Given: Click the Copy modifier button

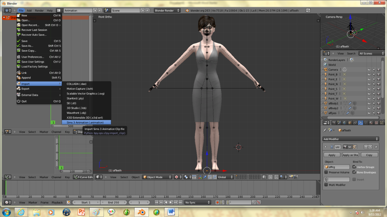Looking at the screenshot, I should tap(369, 155).
